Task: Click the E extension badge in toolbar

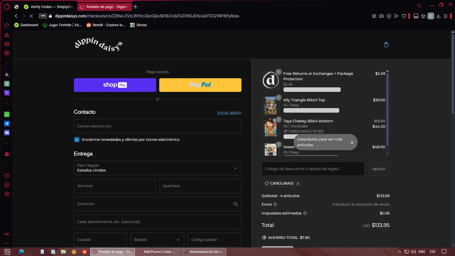Action: (431, 16)
